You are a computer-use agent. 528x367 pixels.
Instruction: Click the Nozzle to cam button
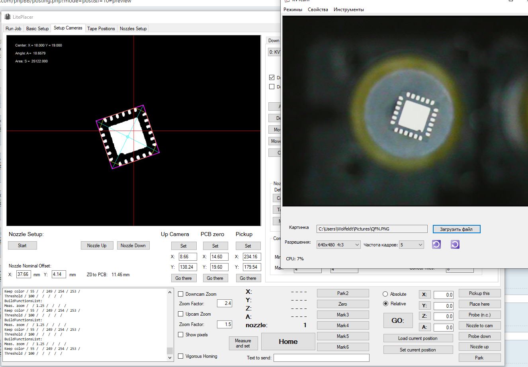tap(479, 326)
